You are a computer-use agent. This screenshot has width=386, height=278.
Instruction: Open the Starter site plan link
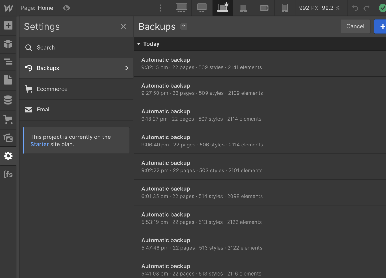coord(39,144)
